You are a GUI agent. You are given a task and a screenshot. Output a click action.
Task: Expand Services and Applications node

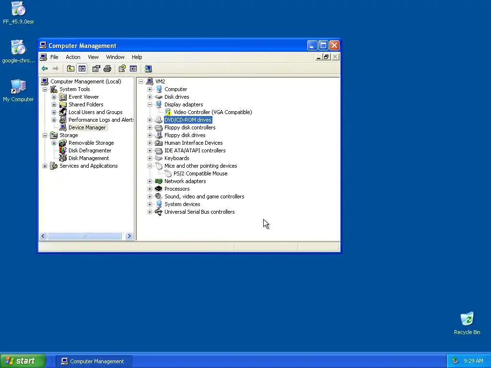click(45, 166)
